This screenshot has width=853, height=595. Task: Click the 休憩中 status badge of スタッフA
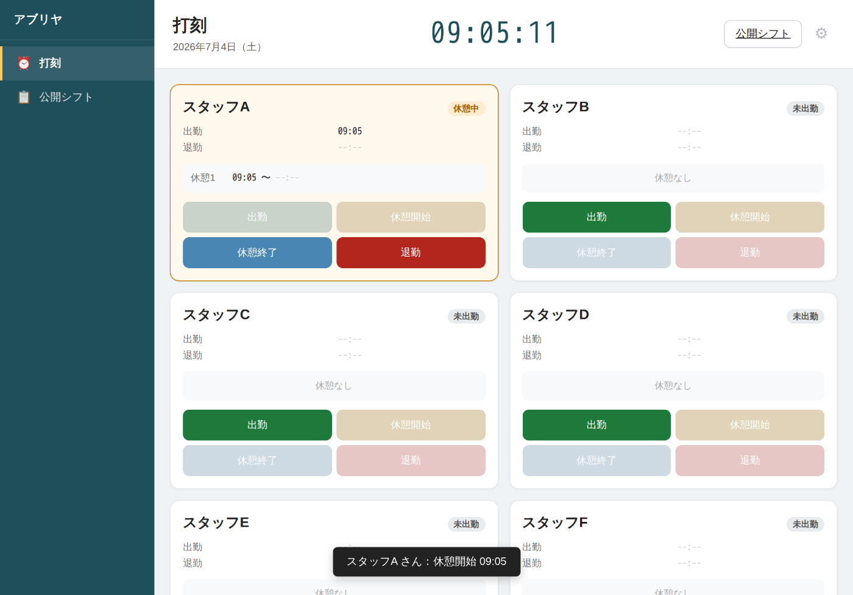point(466,109)
